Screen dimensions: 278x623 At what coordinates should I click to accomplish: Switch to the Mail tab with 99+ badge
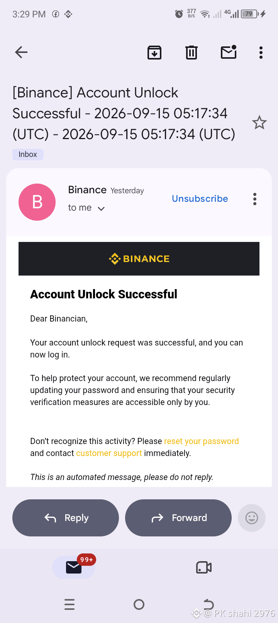pyautogui.click(x=74, y=567)
